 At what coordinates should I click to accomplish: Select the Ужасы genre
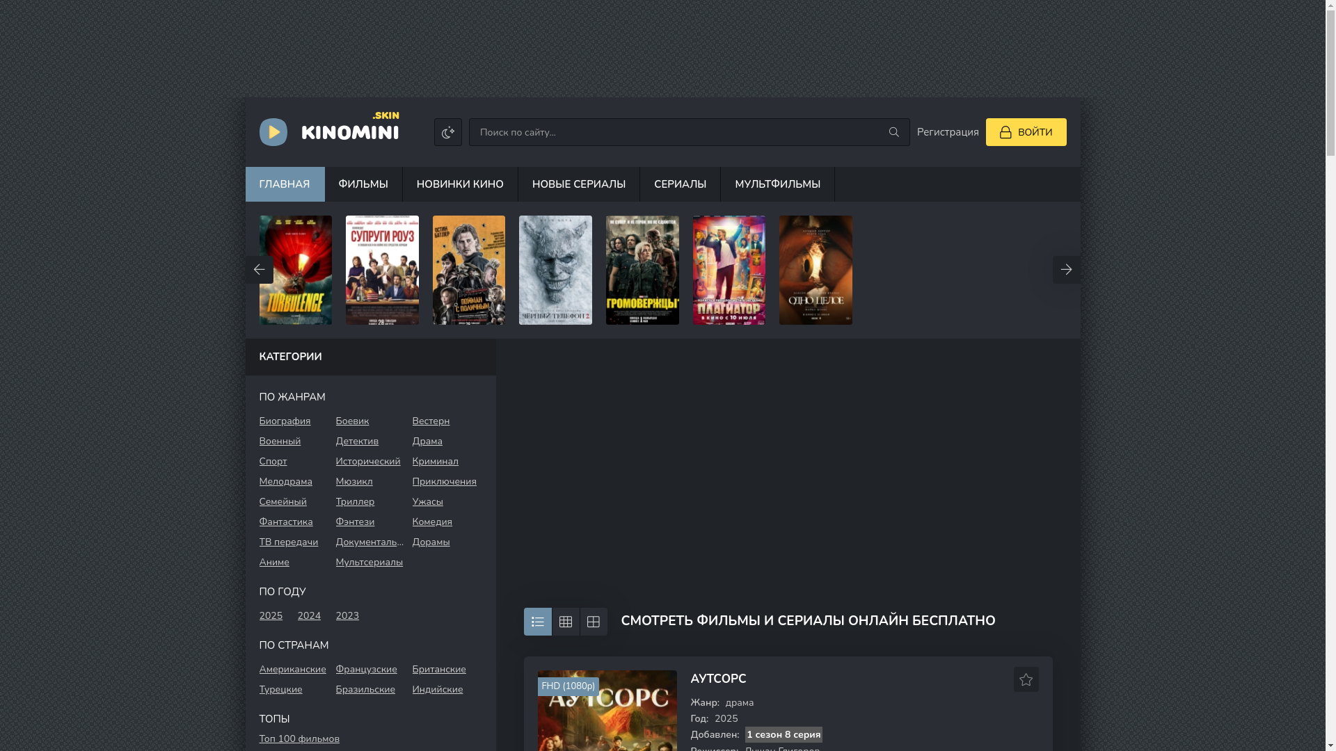pyautogui.click(x=427, y=502)
